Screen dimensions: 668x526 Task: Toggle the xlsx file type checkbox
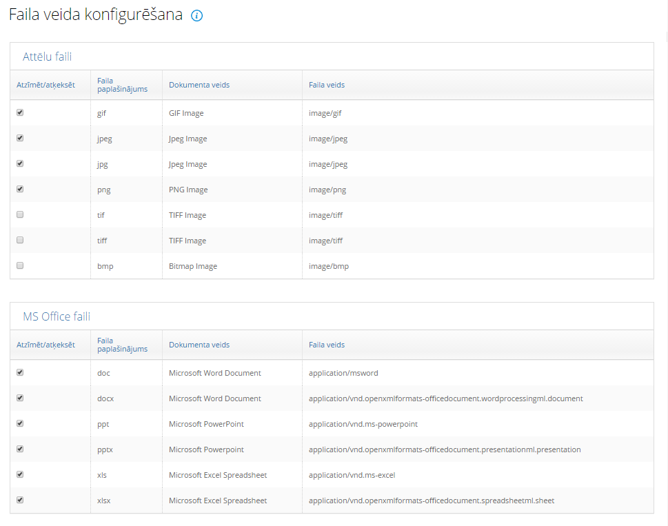[x=20, y=500]
